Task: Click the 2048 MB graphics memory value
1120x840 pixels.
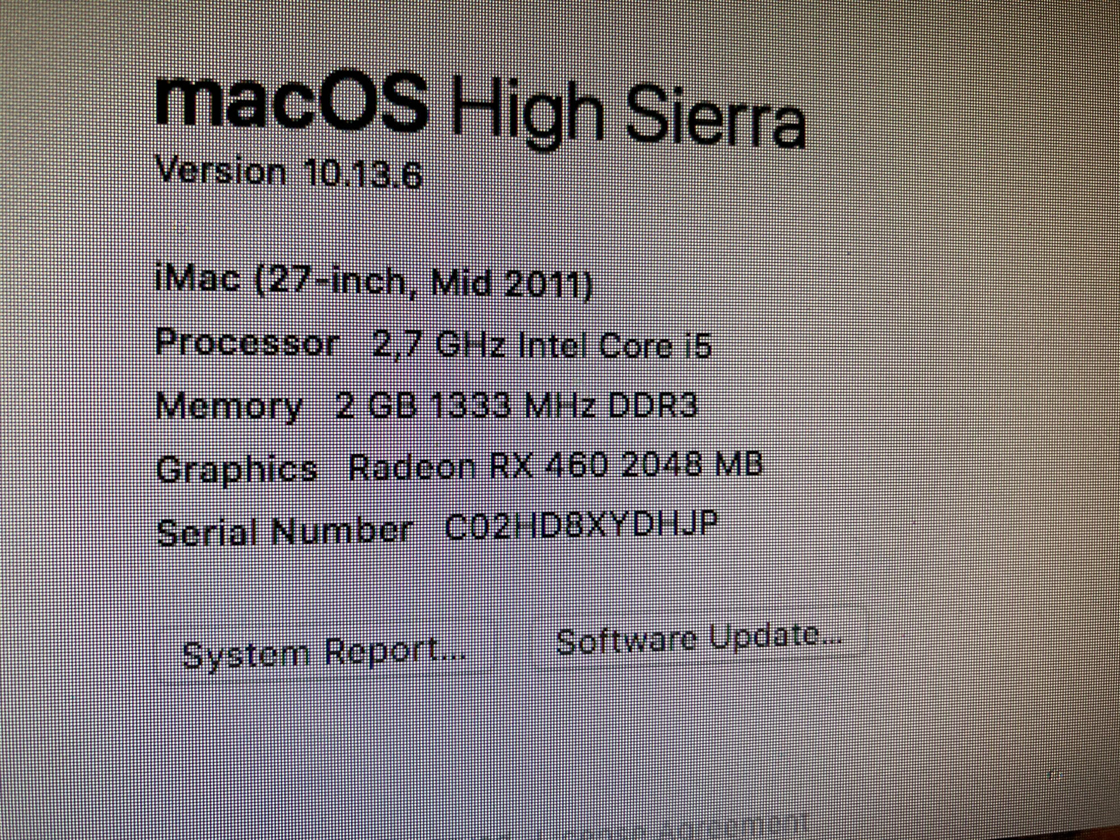Action: 692,464
